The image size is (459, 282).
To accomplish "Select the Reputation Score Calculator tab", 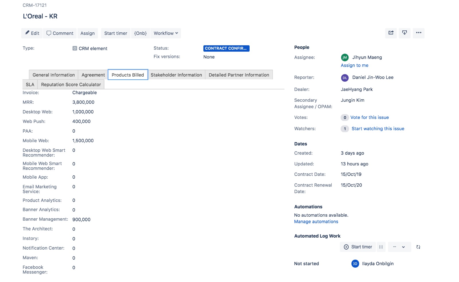I will (71, 85).
